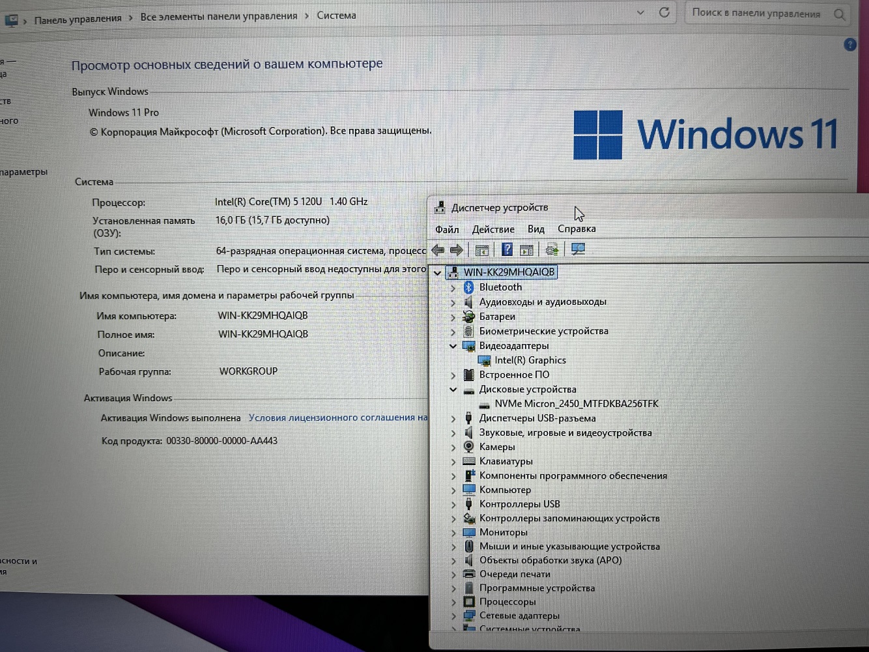869x652 pixels.
Task: Collapse the Видеоадаптеры category
Action: coord(453,347)
